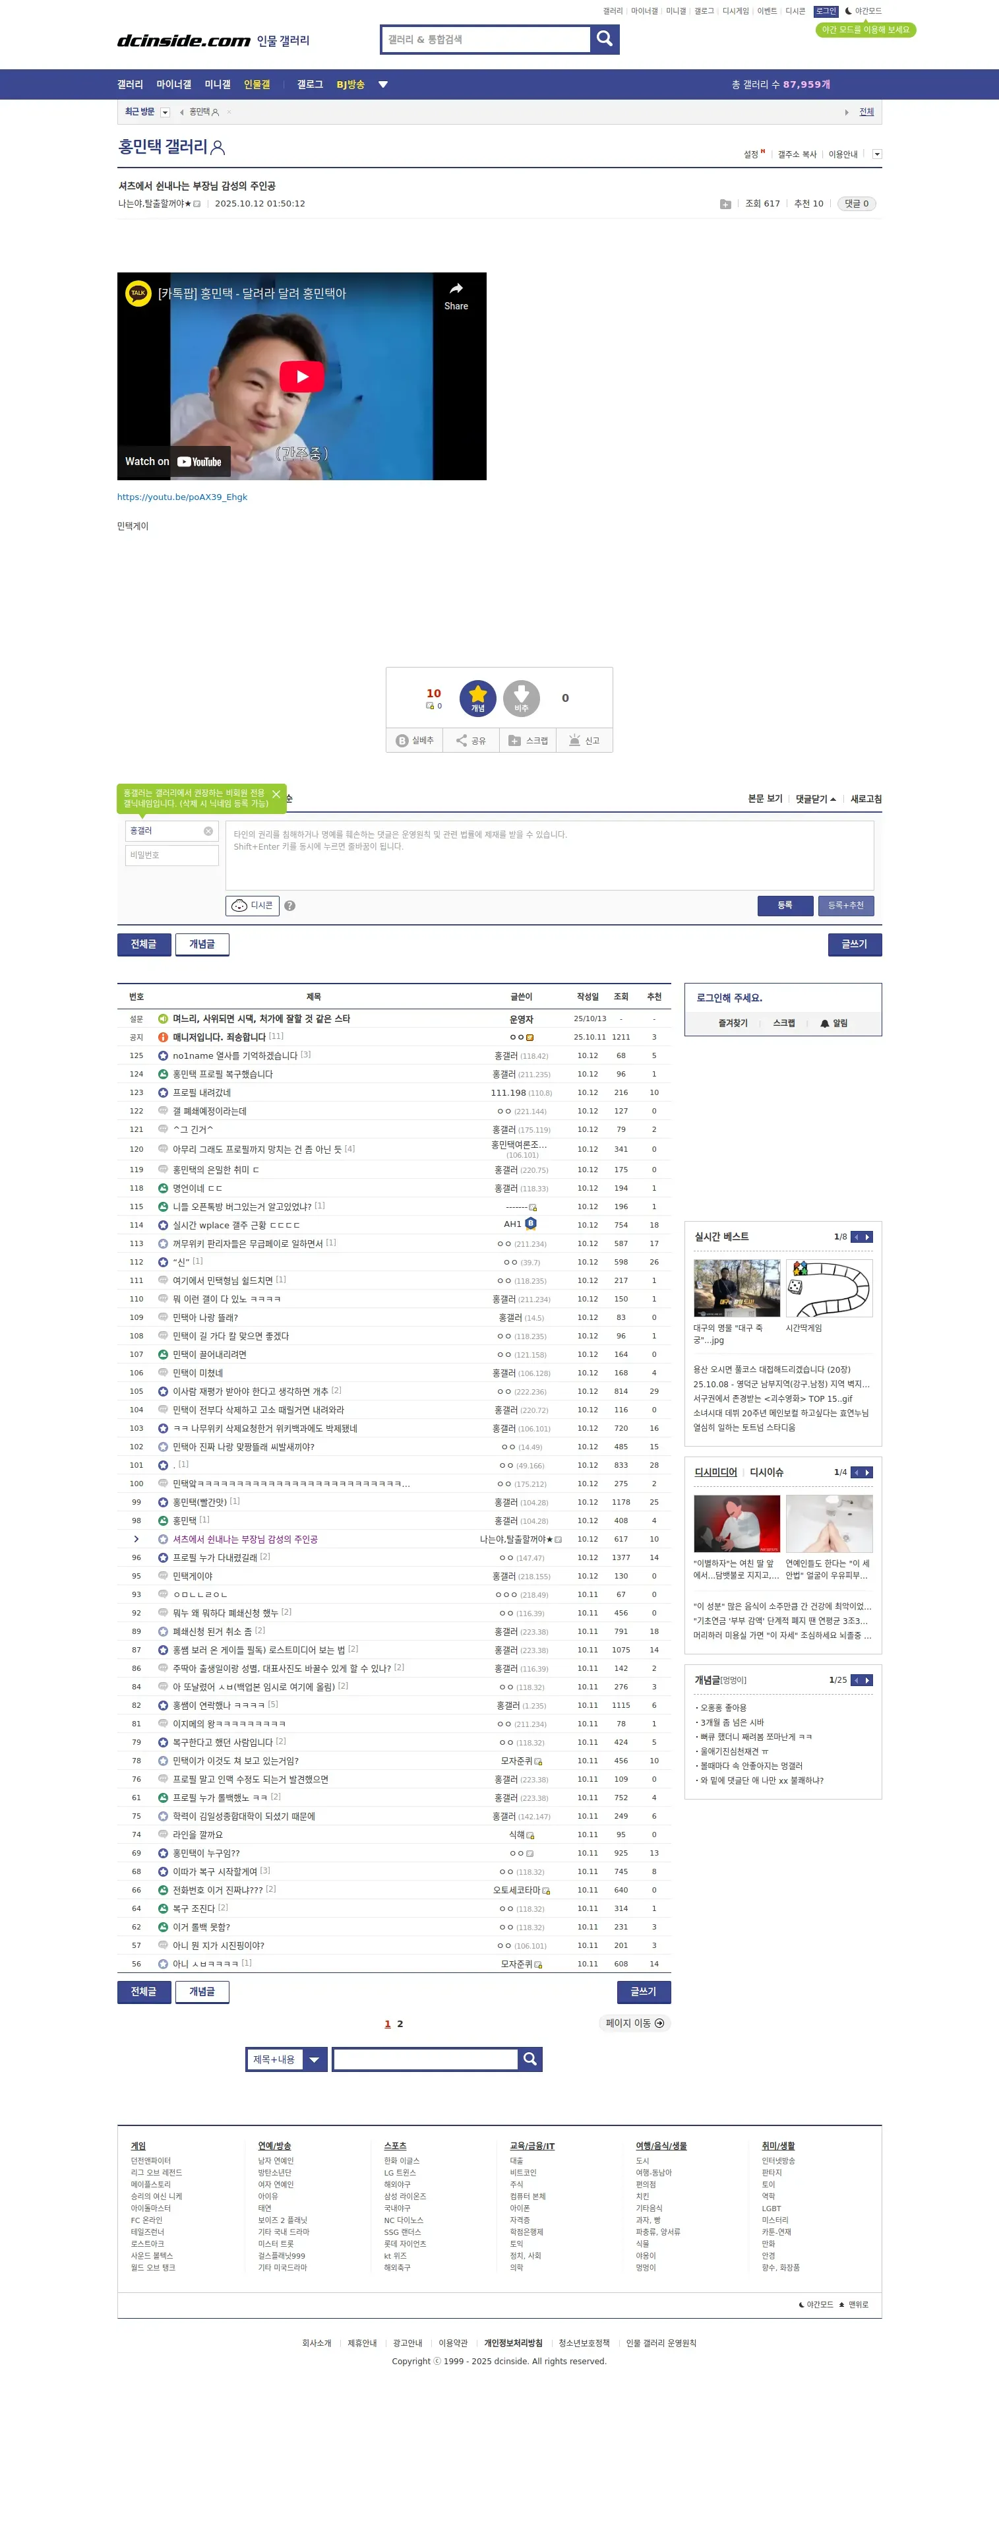The height and width of the screenshot is (2541, 999).
Task: Click the comment text area
Action: pos(549,855)
